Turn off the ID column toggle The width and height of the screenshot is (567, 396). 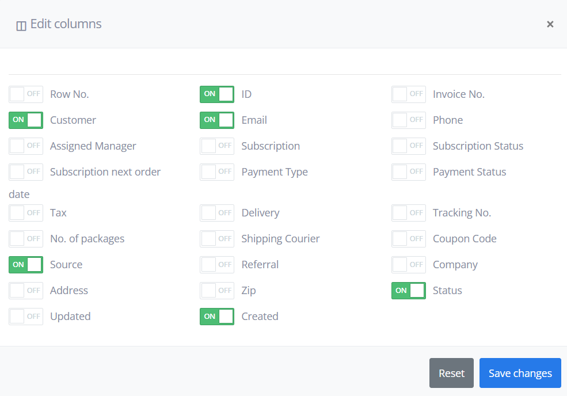click(x=217, y=94)
